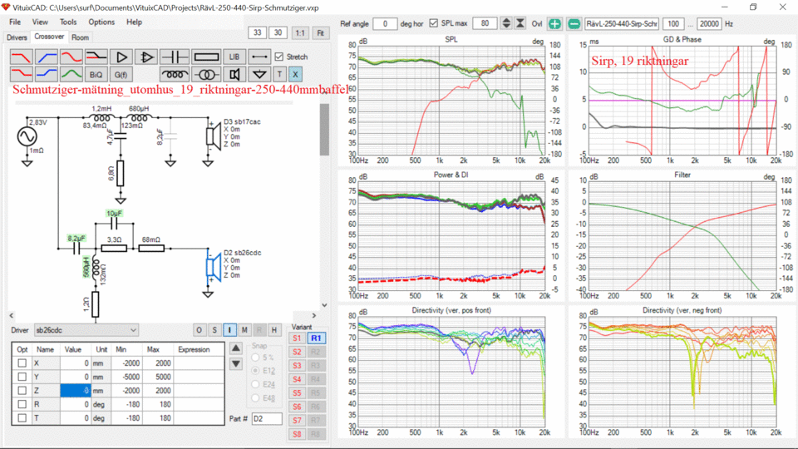This screenshot has height=449, width=798.
Task: Click the M button above parameter table
Action: 244,330
